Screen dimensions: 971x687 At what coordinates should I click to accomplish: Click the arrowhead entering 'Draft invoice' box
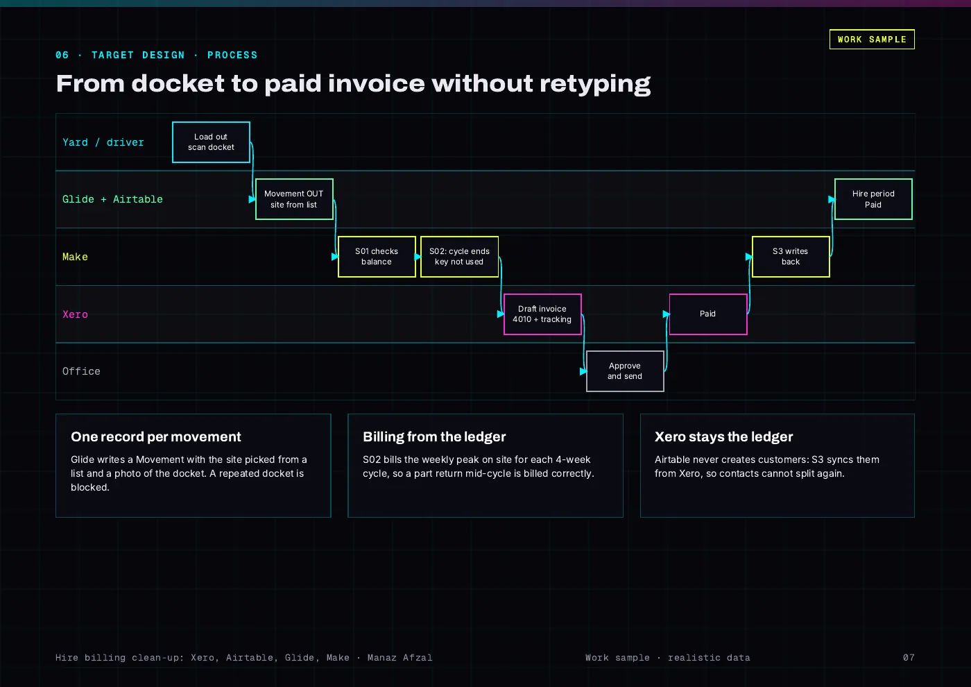(500, 314)
